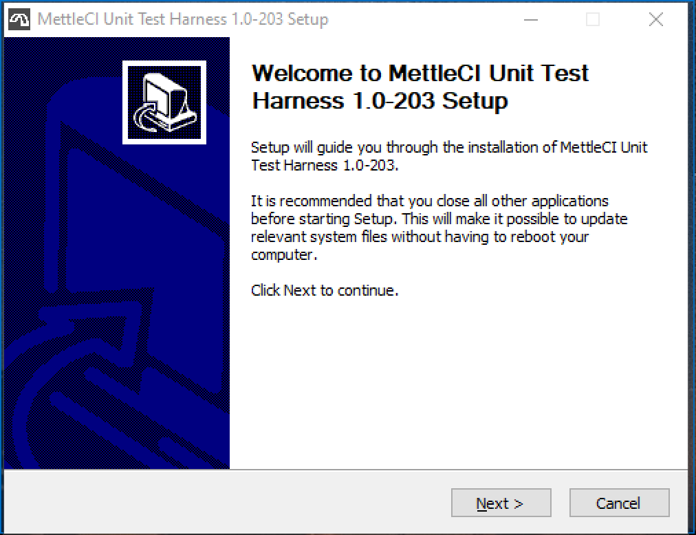
Task: Select the installation guidance paragraph
Action: coord(447,156)
